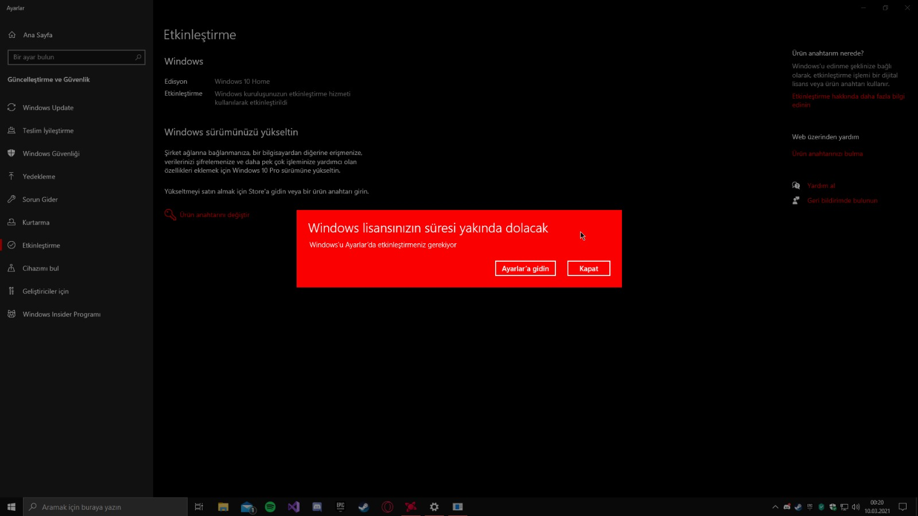Launch Epic Games from the pinned taskbar icons
Image resolution: width=918 pixels, height=516 pixels.
pos(341,507)
